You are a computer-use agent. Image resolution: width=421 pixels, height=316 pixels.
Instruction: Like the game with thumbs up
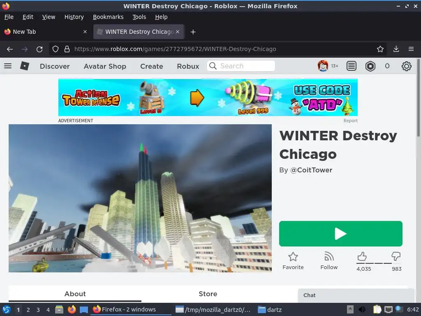point(362,256)
